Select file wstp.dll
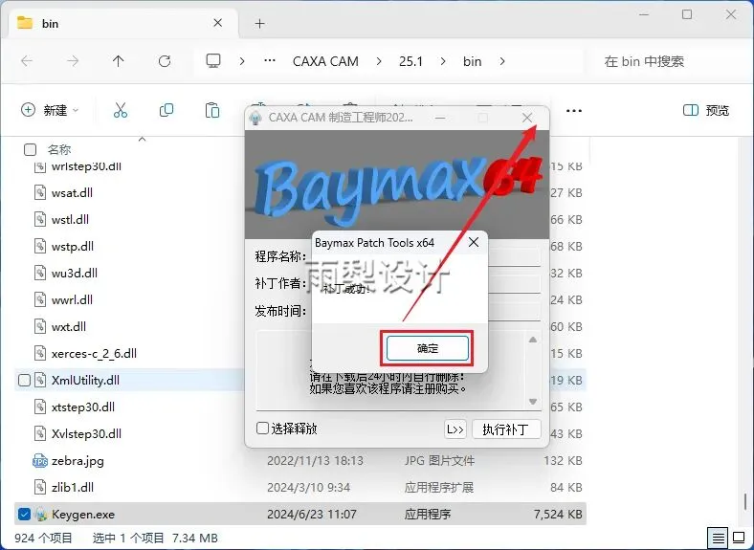This screenshot has width=754, height=550. pyautogui.click(x=72, y=247)
